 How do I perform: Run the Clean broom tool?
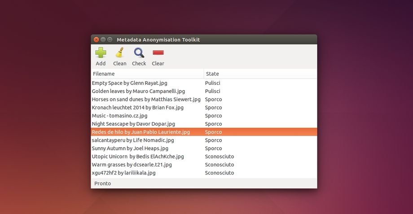119,53
